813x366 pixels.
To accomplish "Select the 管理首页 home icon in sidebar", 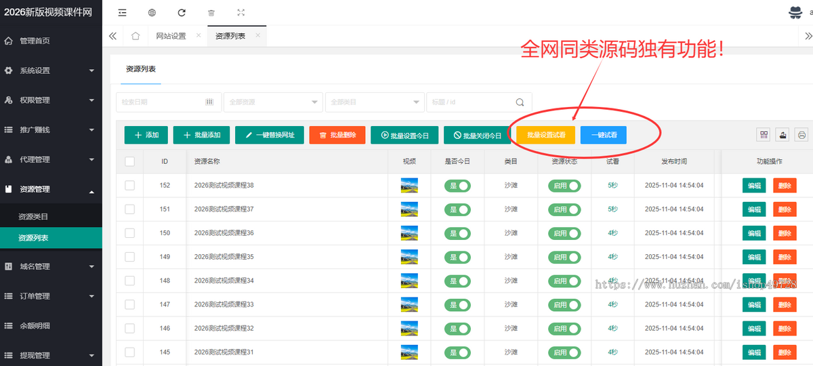I will click(9, 41).
